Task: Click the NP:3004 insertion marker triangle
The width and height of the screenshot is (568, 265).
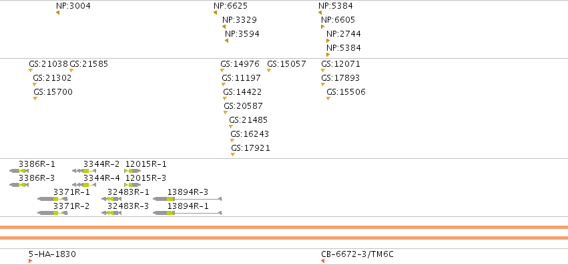Action: pos(57,13)
